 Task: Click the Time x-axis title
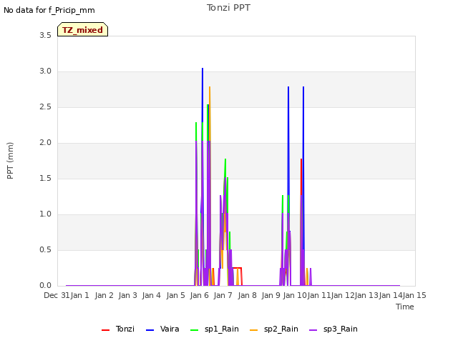coord(405,307)
